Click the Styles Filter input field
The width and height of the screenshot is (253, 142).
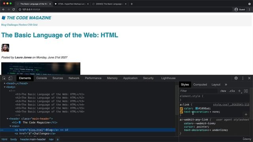tap(198, 91)
